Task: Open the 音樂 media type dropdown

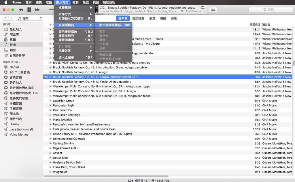Action: pyautogui.click(x=29, y=18)
